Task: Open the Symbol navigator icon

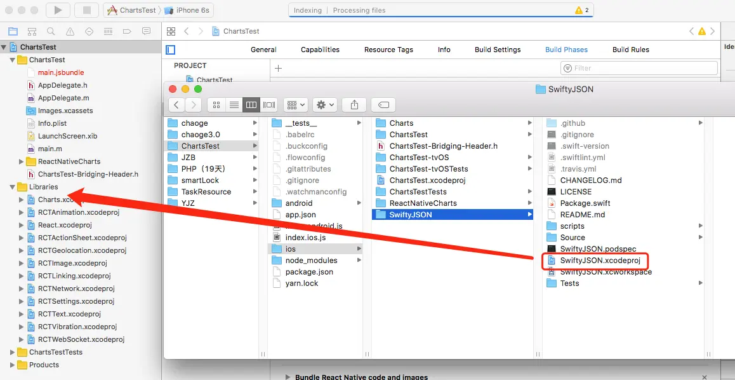Action: [32, 31]
